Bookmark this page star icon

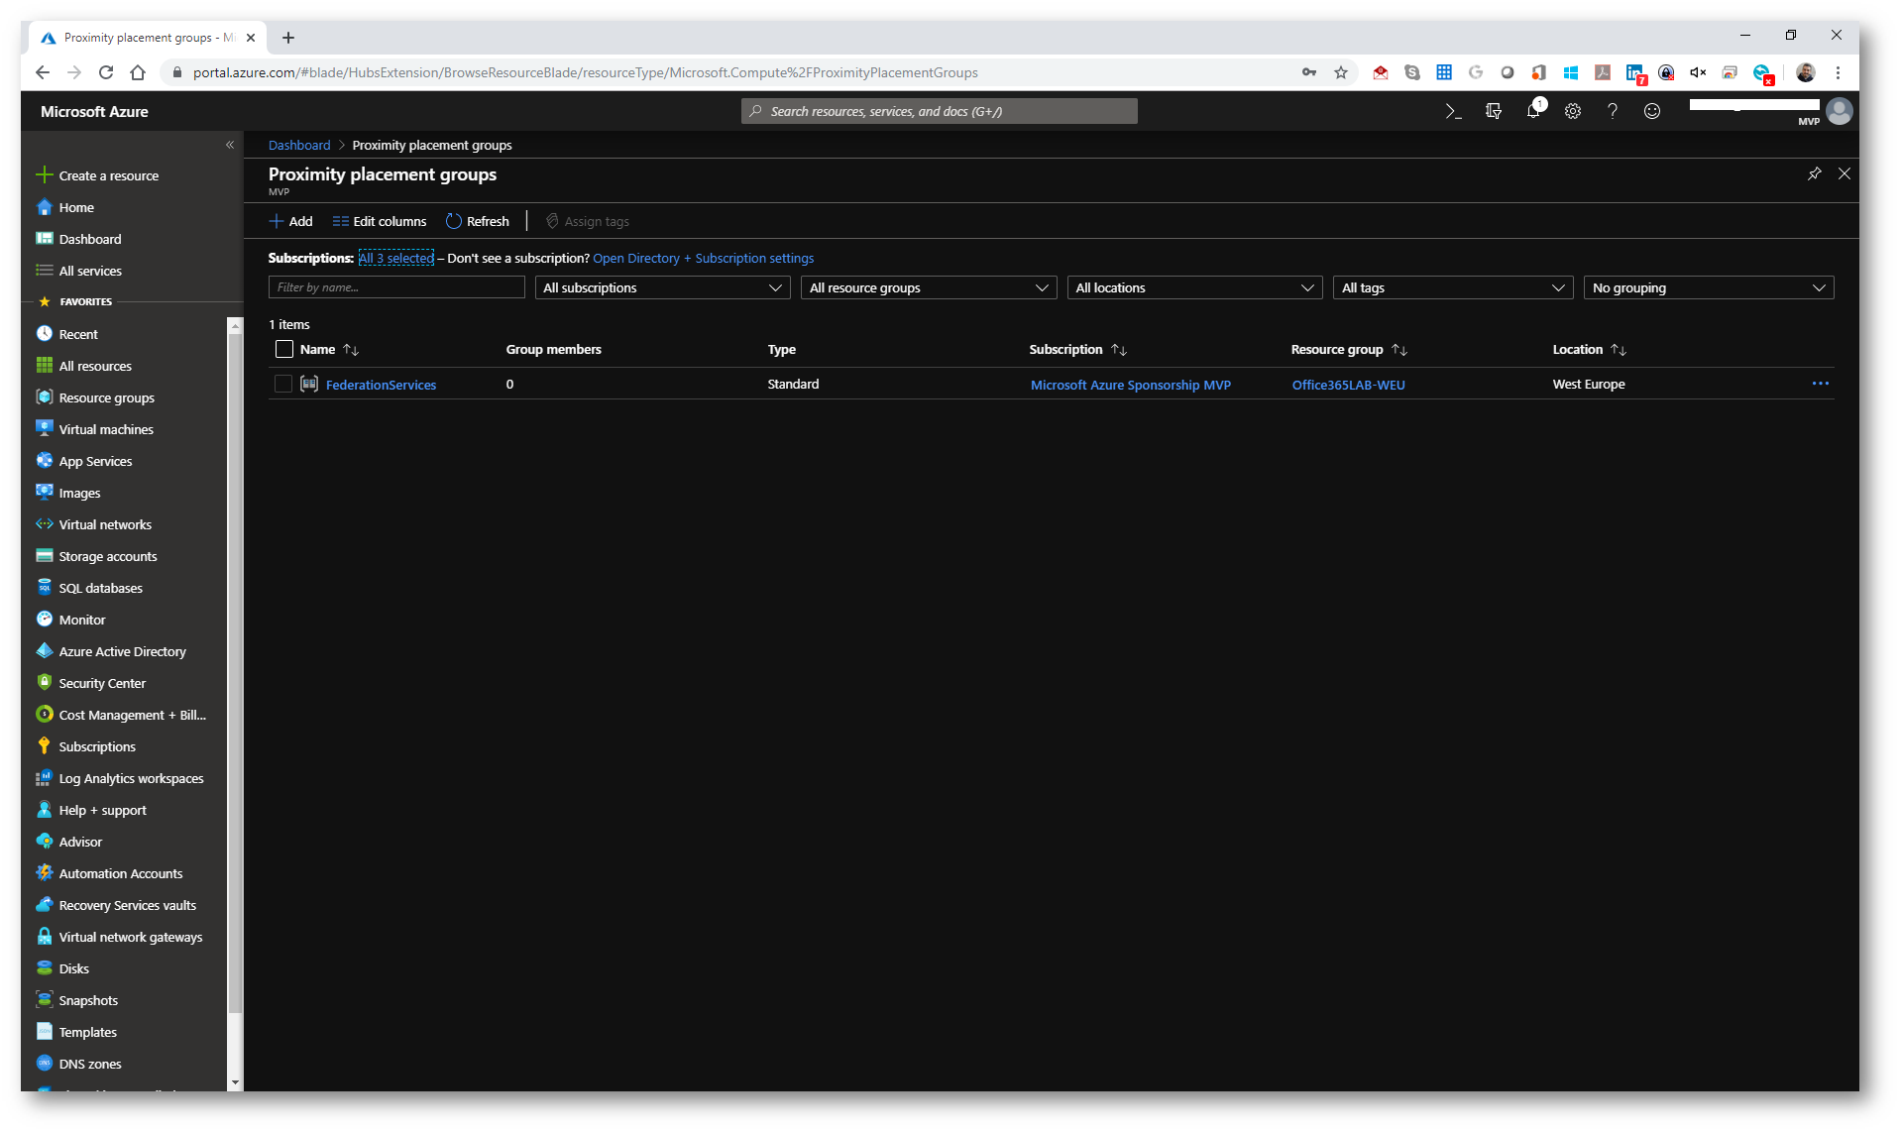1341,72
